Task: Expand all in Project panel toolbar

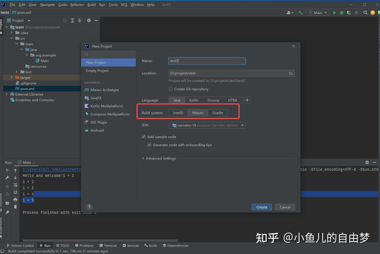Action: (x=72, y=20)
